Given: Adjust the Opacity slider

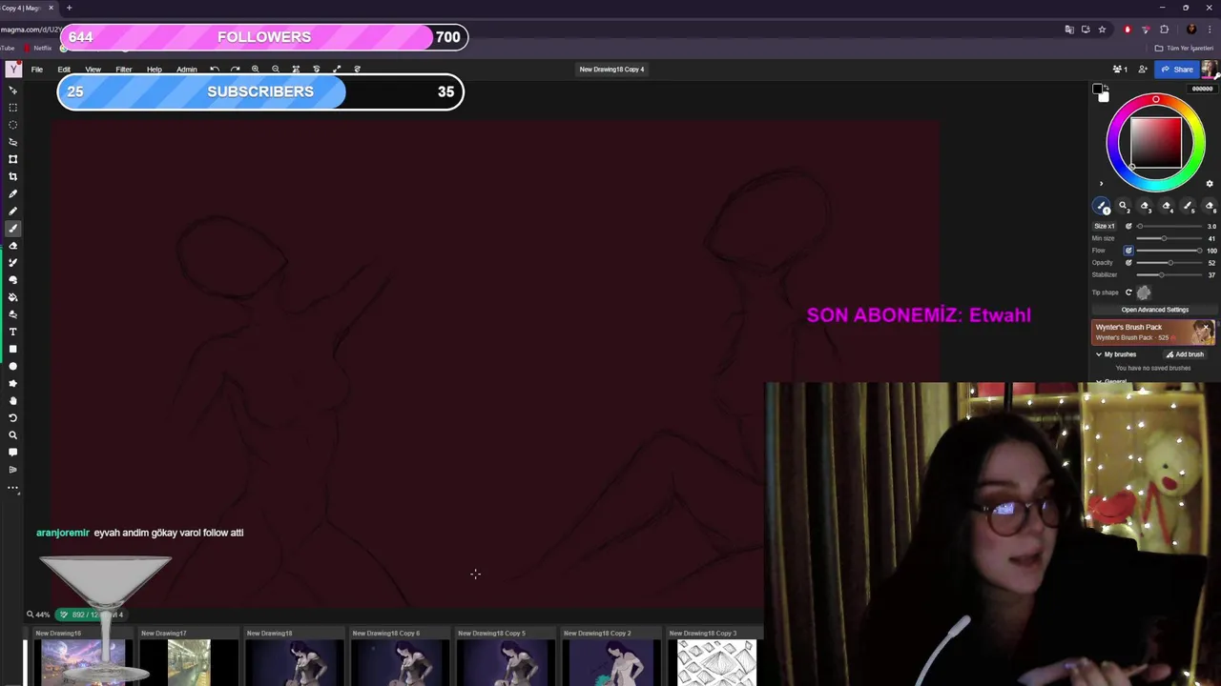Looking at the screenshot, I should click(x=1169, y=263).
